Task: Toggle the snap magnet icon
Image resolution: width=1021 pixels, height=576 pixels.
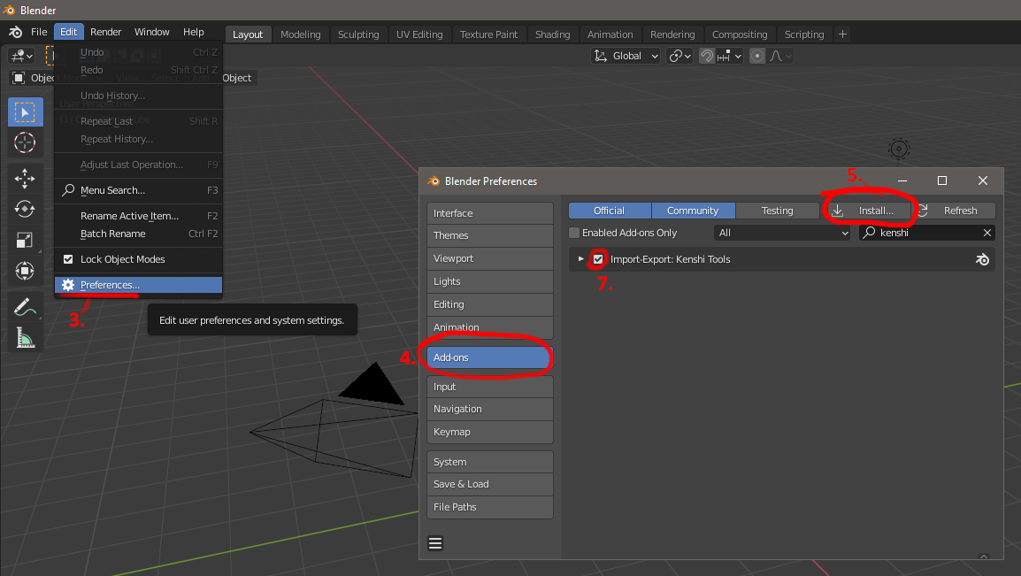Action: [x=707, y=56]
